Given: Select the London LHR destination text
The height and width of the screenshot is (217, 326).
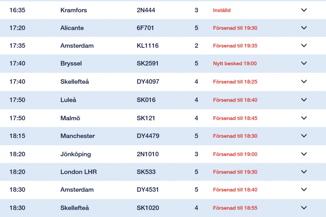Looking at the screenshot, I should coord(79,172).
